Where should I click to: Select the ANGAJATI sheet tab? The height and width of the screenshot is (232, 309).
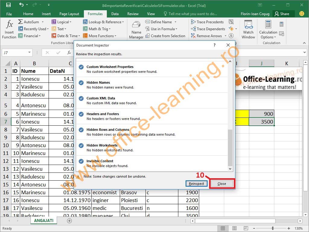click(44, 221)
